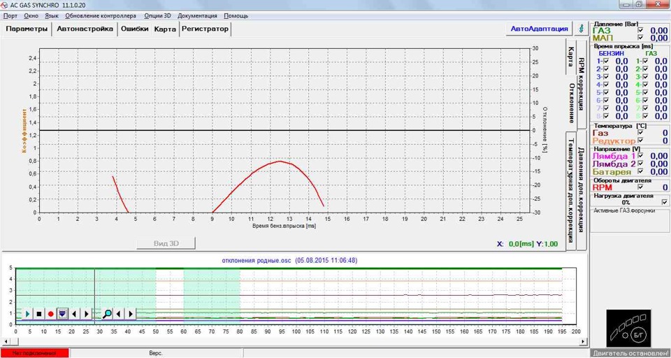Toggle the МАП pressure checkbox
Screen dimensions: 671x358
[x=641, y=38]
